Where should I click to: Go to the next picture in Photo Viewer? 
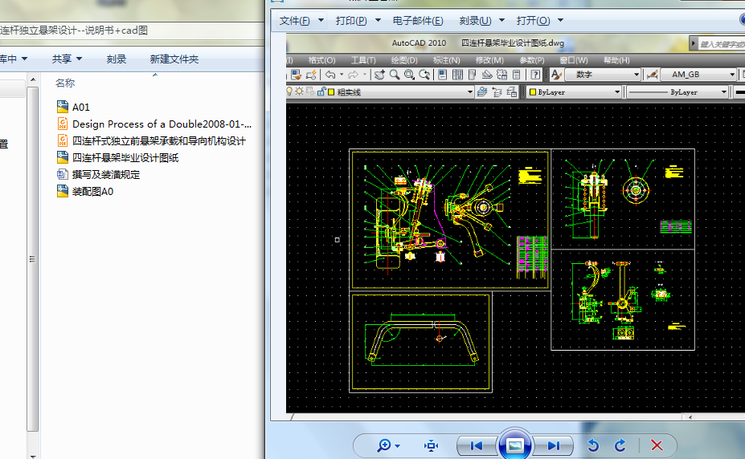coord(554,445)
